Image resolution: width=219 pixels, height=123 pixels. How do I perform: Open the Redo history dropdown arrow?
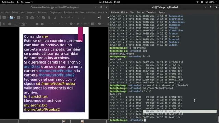pos(73,17)
